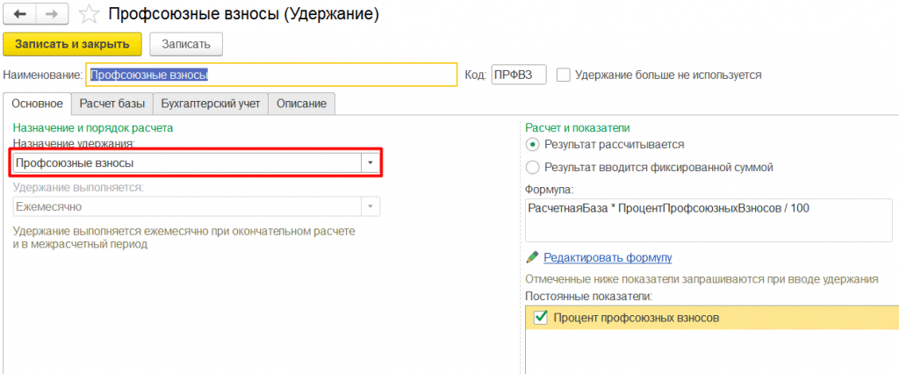Click the pencil icon beside Редактировать формулу
The image size is (899, 374).
coord(533,257)
